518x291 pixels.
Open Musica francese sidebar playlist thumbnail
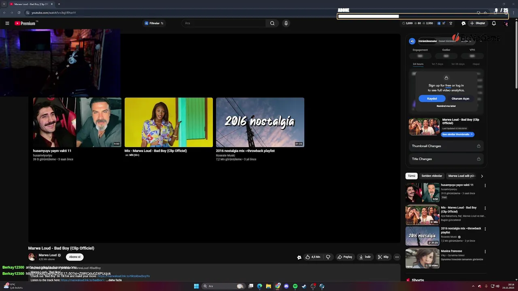422,259
